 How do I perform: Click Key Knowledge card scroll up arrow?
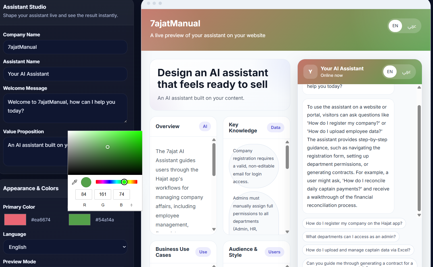[287, 142]
